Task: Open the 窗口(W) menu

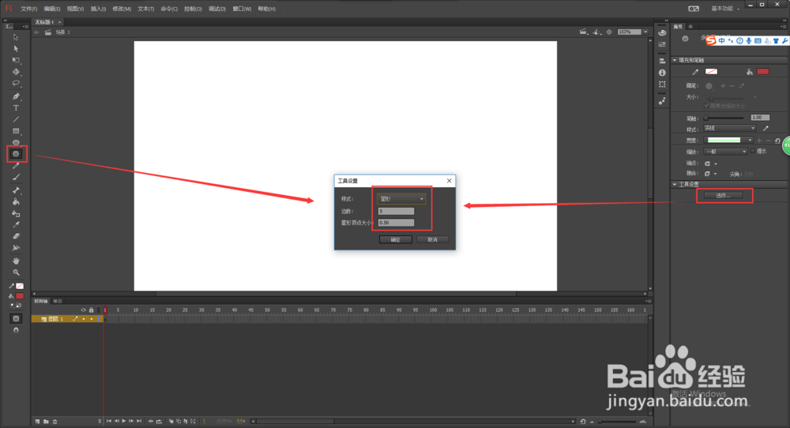Action: click(x=242, y=9)
